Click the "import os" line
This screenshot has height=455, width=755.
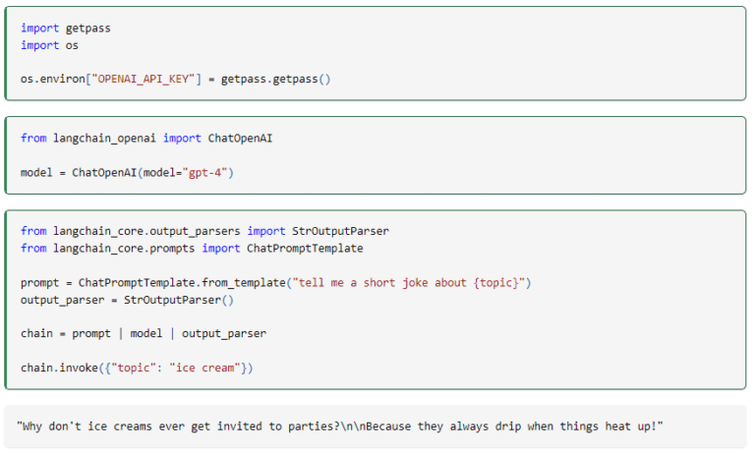(50, 45)
